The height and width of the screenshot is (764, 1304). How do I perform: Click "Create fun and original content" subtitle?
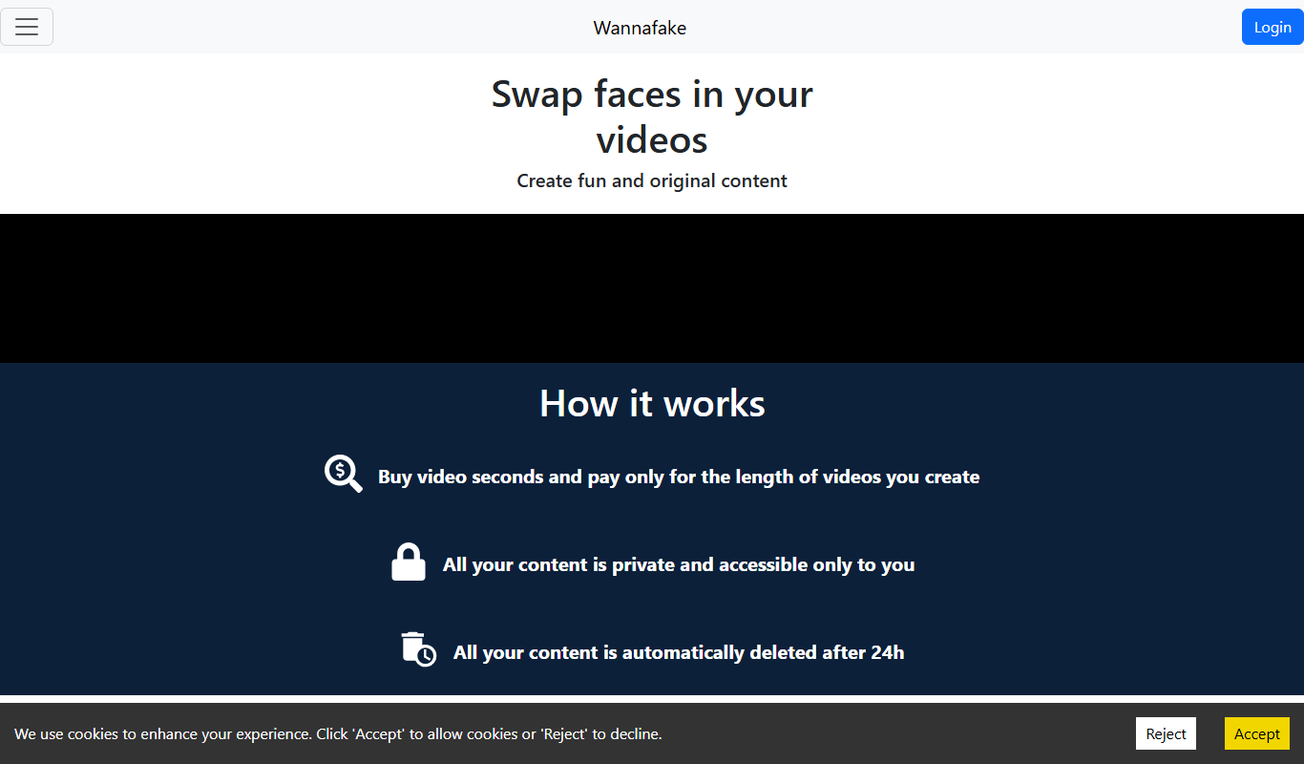click(x=652, y=180)
